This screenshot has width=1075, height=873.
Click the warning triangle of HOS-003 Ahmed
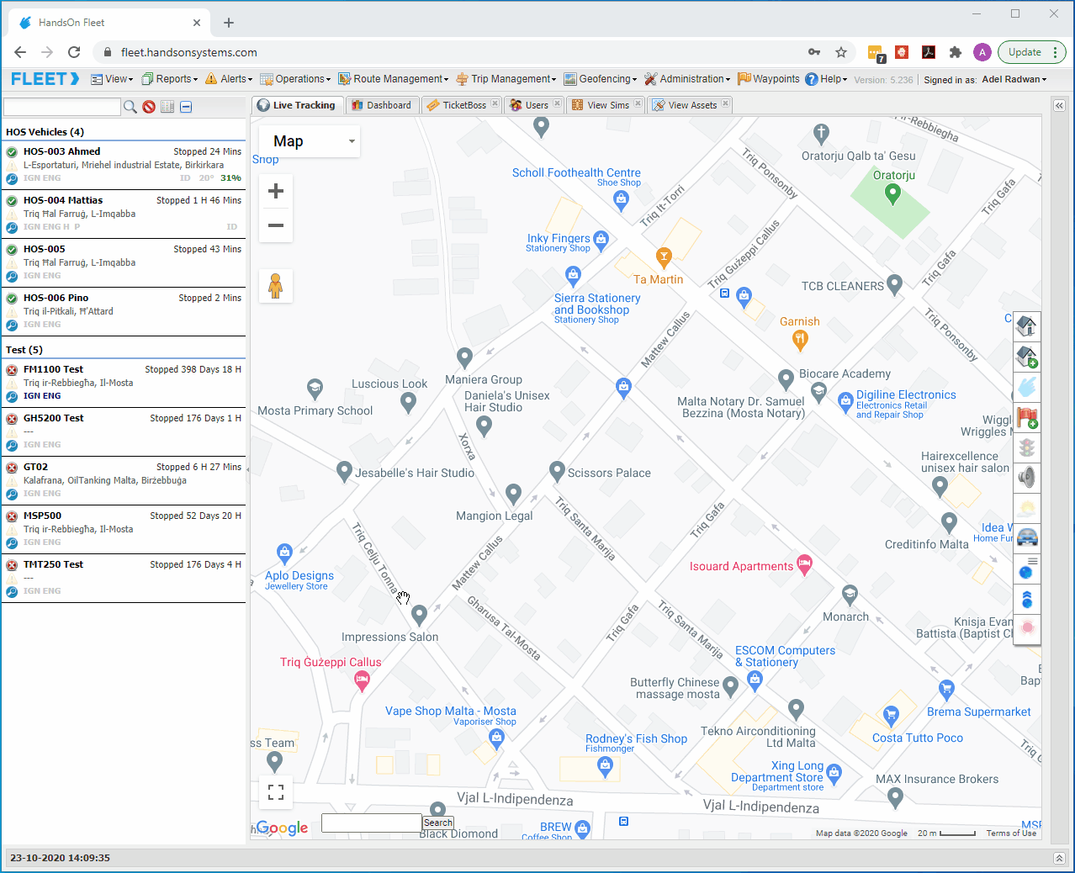tap(12, 166)
